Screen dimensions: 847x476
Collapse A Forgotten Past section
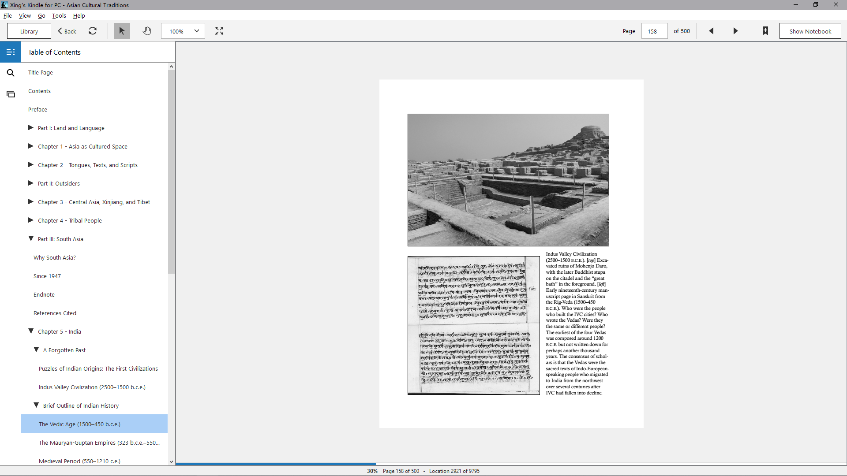point(36,350)
